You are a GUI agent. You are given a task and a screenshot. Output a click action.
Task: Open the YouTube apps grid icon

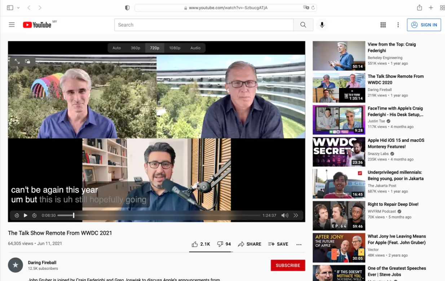click(383, 25)
